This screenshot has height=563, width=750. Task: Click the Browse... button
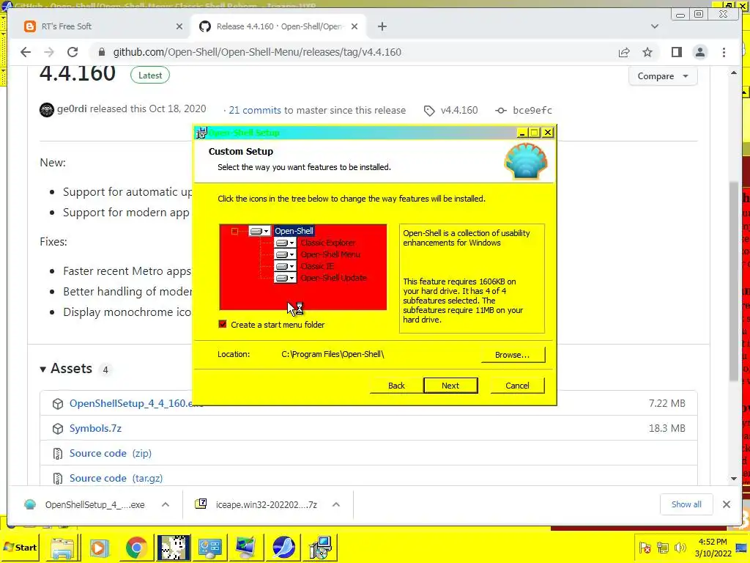point(512,355)
